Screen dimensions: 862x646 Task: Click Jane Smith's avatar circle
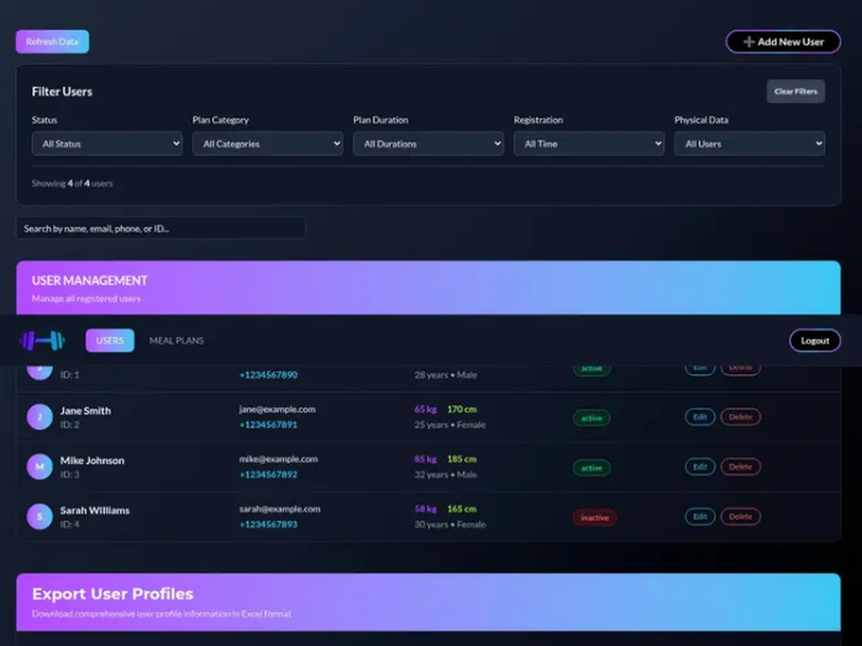coord(40,417)
